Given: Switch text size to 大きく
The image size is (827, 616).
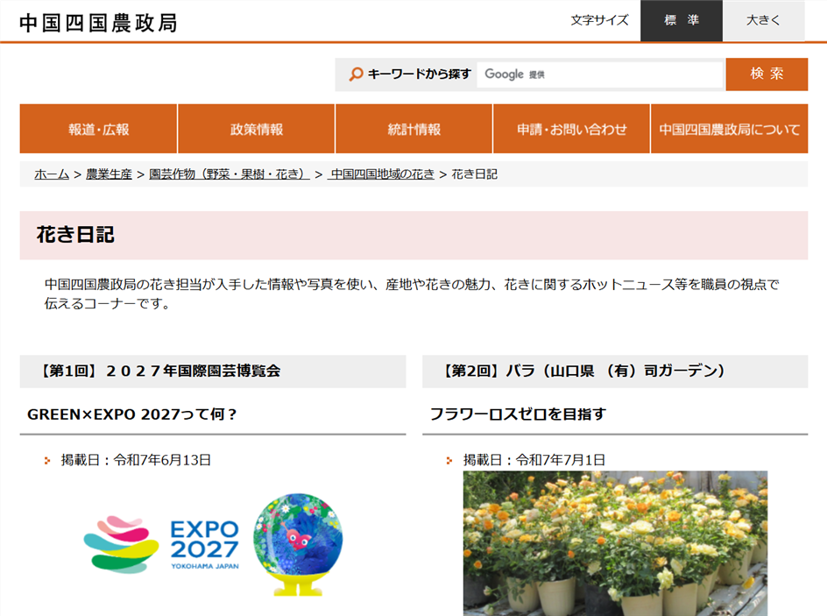Looking at the screenshot, I should [763, 20].
